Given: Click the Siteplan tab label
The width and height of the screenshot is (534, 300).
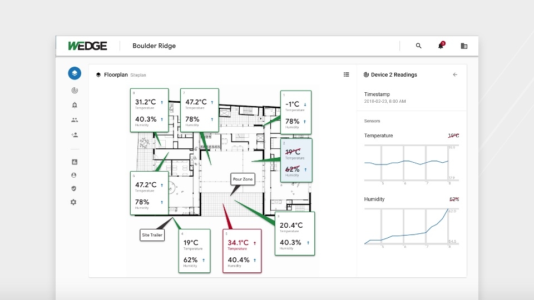Looking at the screenshot, I should click(138, 75).
